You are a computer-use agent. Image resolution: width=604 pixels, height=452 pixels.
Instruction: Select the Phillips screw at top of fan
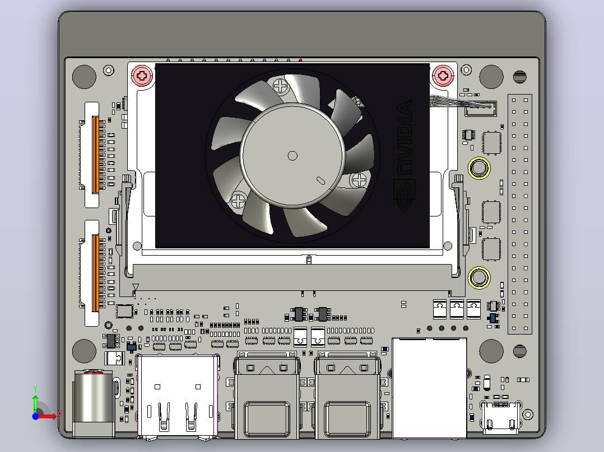281,86
